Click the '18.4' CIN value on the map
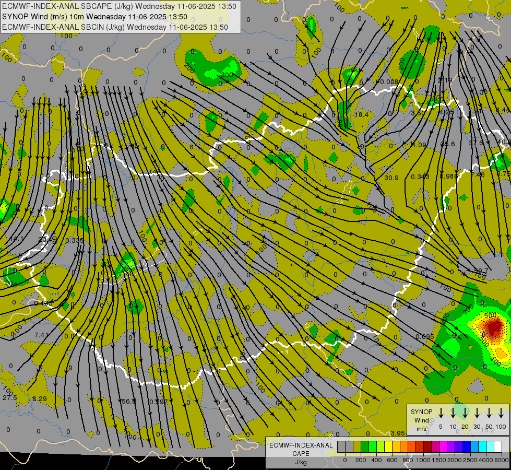Image resolution: width=511 pixels, height=470 pixels. pos(361,114)
